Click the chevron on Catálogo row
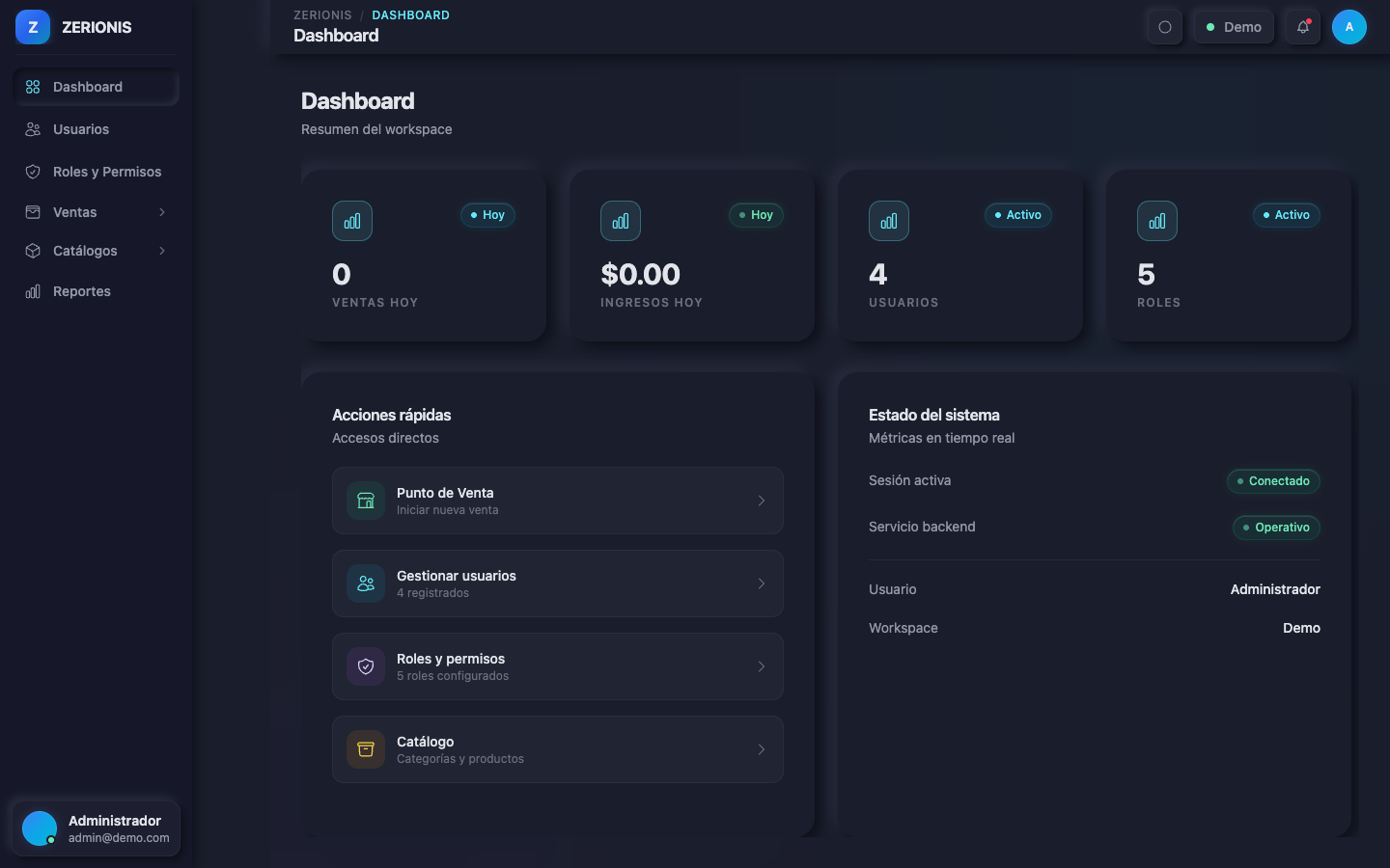The width and height of the screenshot is (1390, 868). [x=762, y=749]
